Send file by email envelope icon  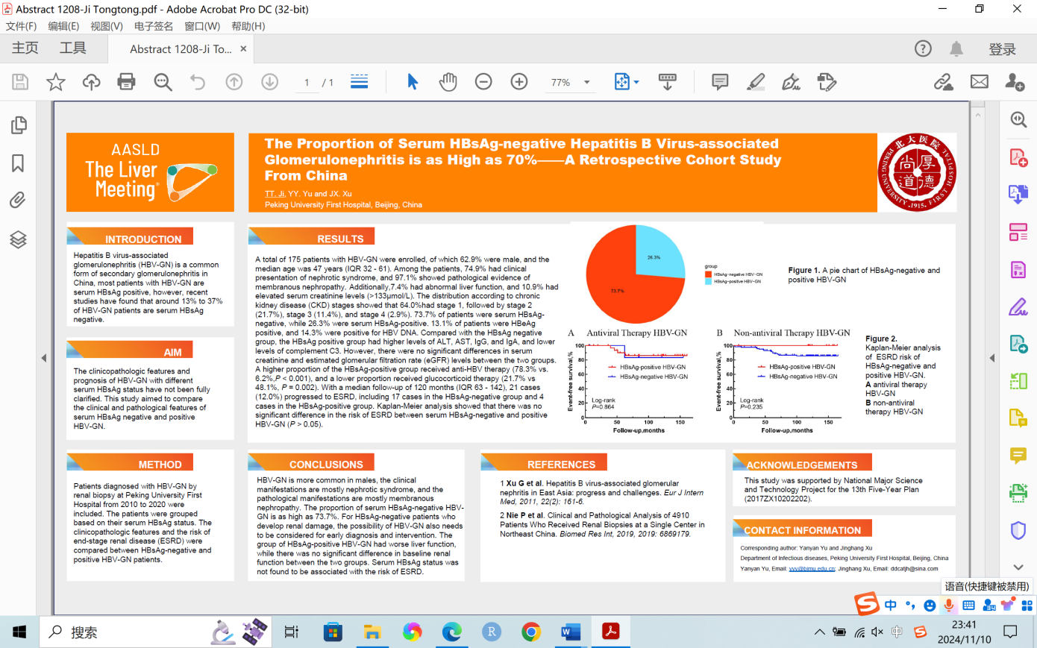click(980, 82)
